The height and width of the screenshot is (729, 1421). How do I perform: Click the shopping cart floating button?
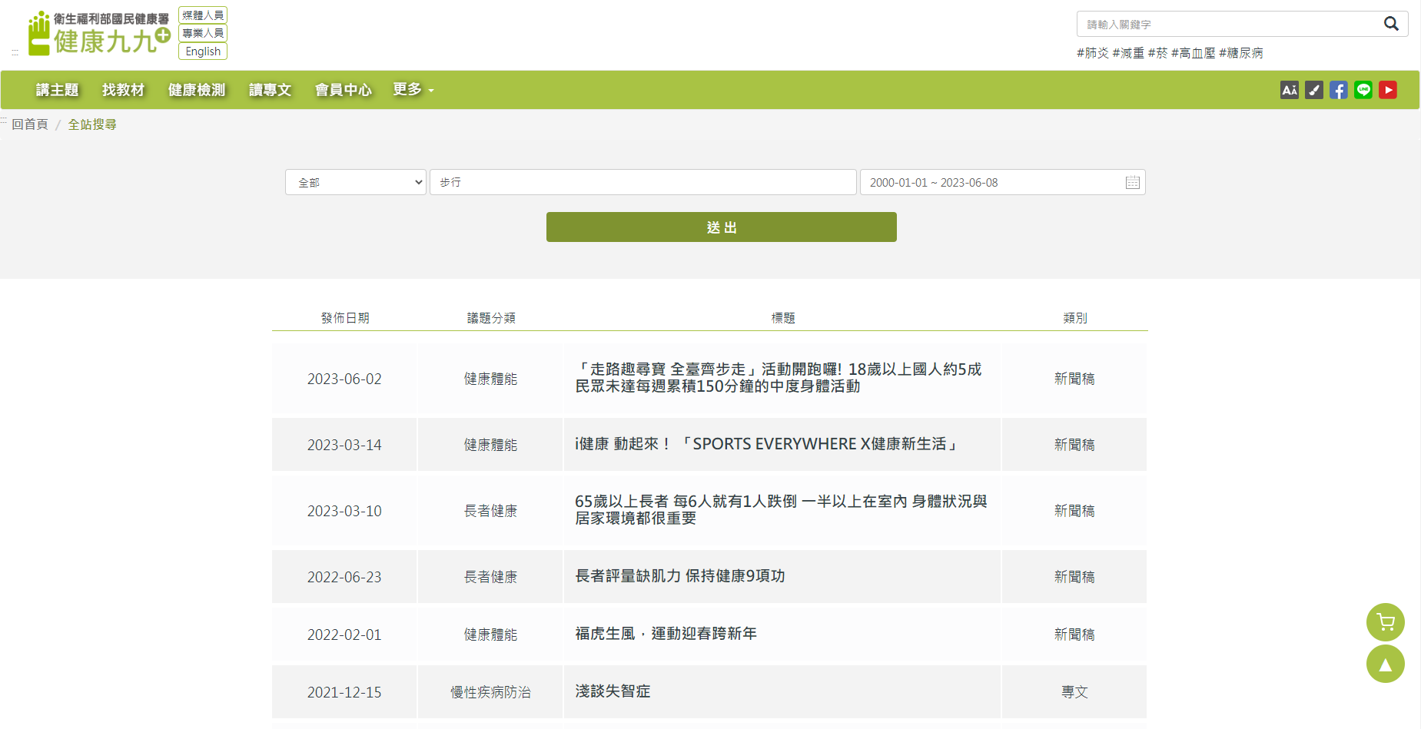1386,622
